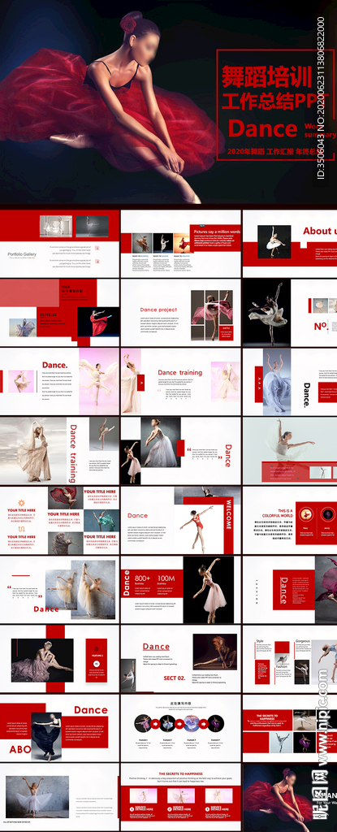Click the first circle bullet in Secrets to Happiness slide
Viewport: 337px width, 832px height.
[132, 810]
